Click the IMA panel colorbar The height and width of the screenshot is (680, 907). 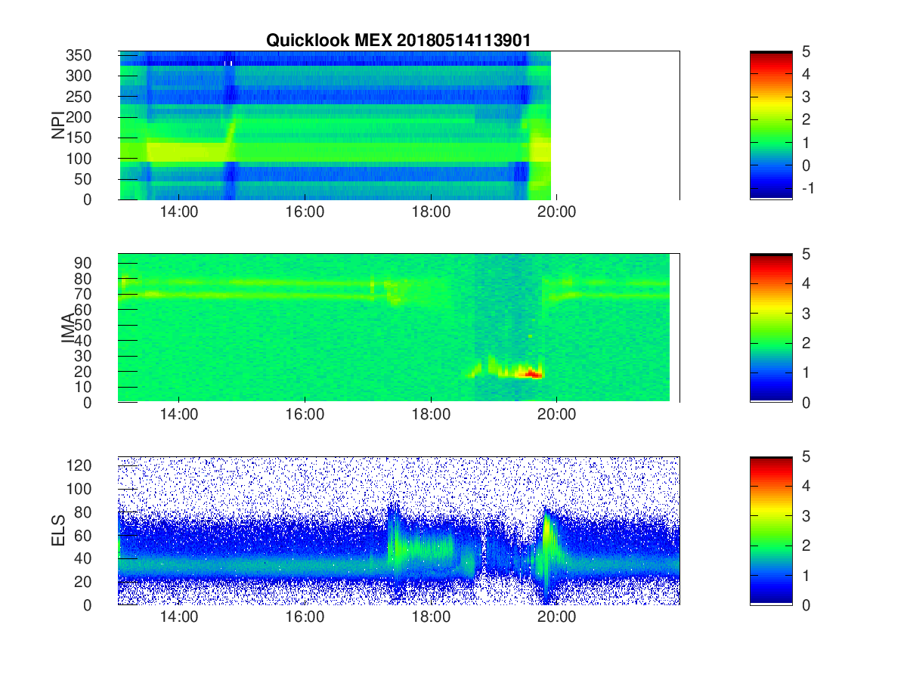tap(771, 328)
